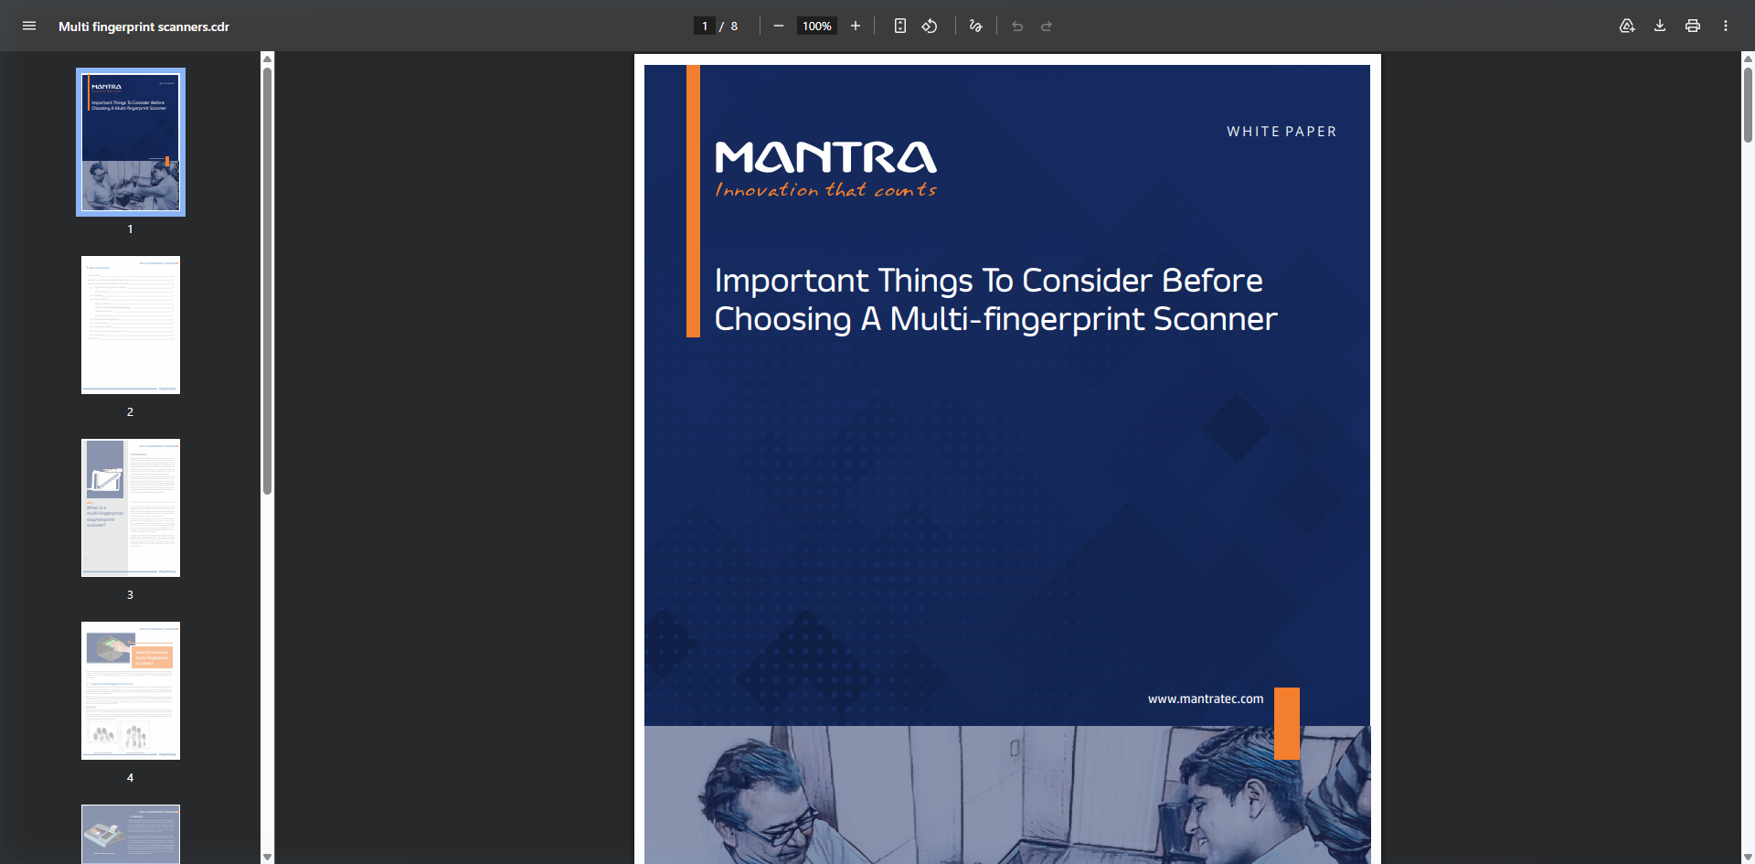Click the thumbnail panel scrollbar
The height and width of the screenshot is (864, 1755).
pyautogui.click(x=268, y=281)
